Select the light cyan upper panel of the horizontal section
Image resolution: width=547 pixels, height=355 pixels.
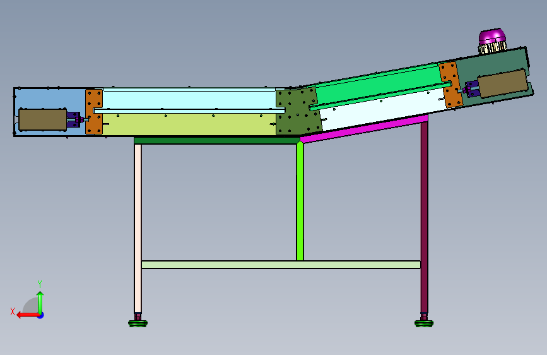click(x=189, y=100)
